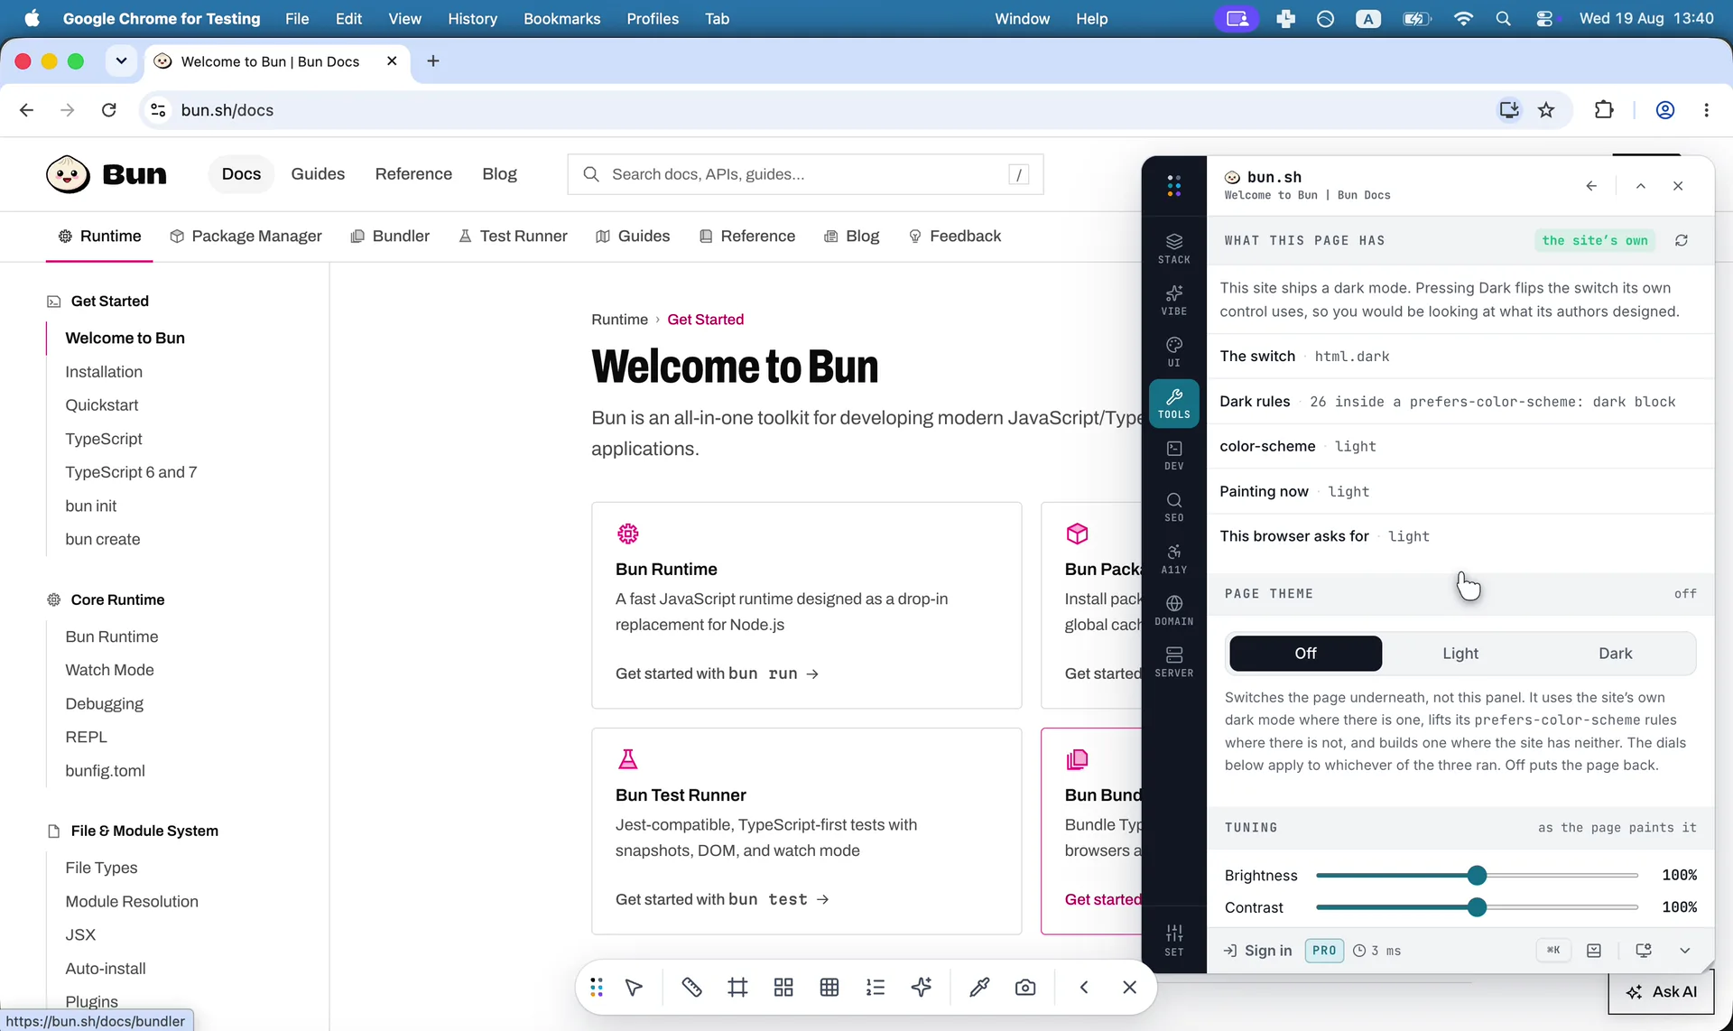The image size is (1733, 1031).
Task: Open the SEO panel in the extension sidebar
Action: pyautogui.click(x=1173, y=506)
